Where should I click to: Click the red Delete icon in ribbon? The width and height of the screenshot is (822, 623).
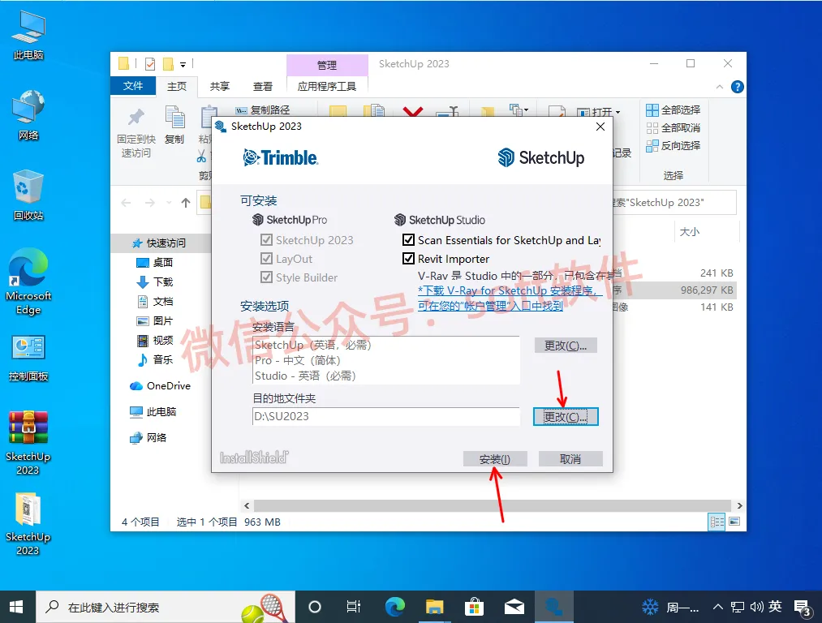click(x=413, y=111)
